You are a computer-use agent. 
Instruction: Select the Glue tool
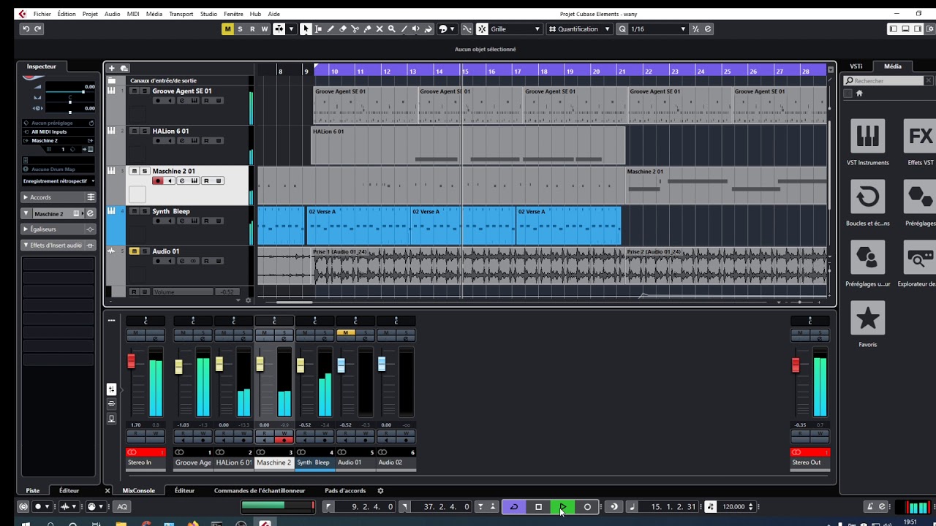[367, 29]
